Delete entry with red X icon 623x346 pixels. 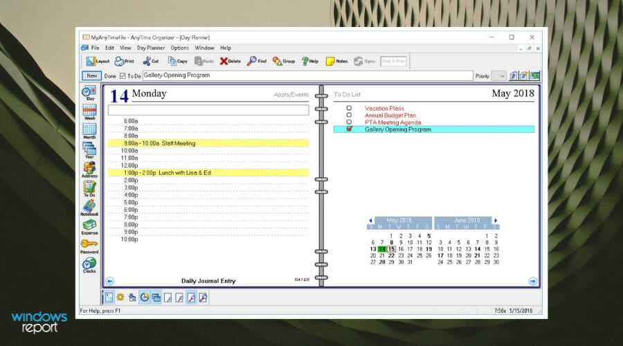(x=231, y=61)
